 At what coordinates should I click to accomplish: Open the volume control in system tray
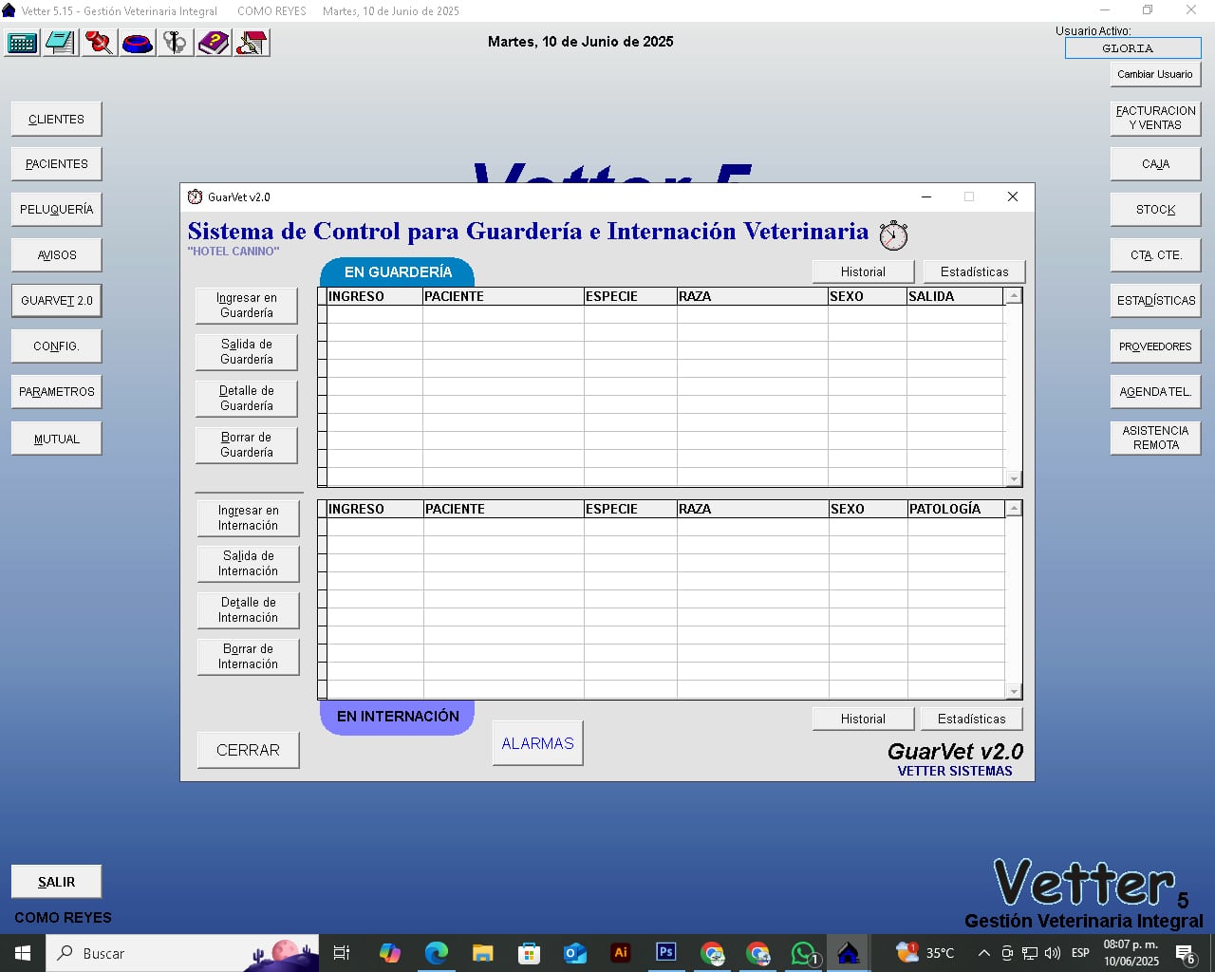click(x=1052, y=953)
